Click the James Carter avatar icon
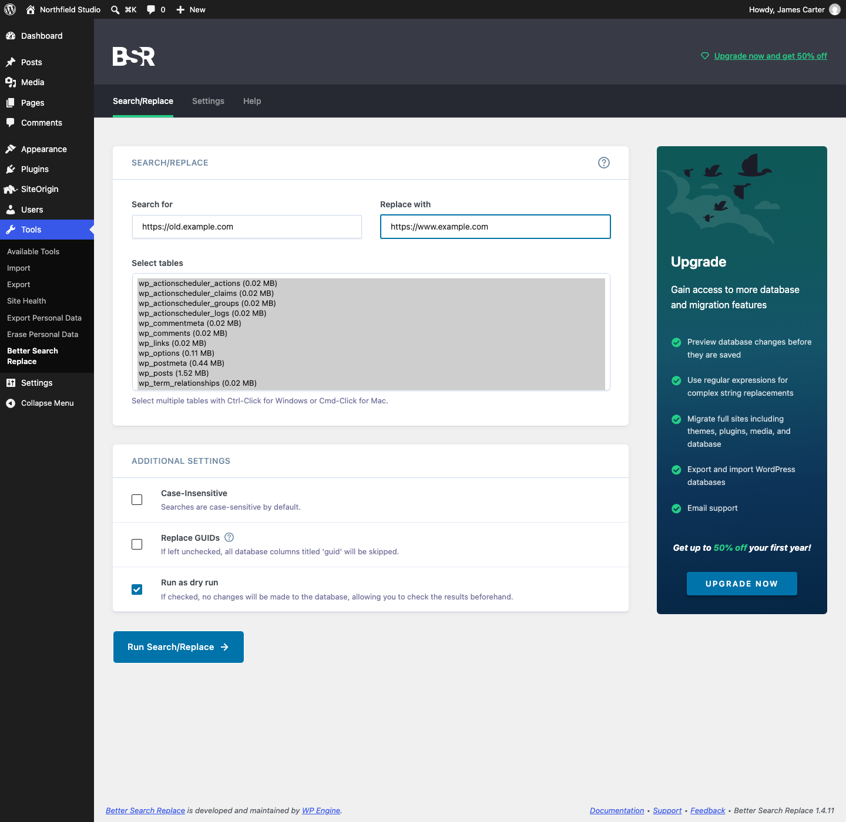The height and width of the screenshot is (822, 846). pyautogui.click(x=834, y=9)
